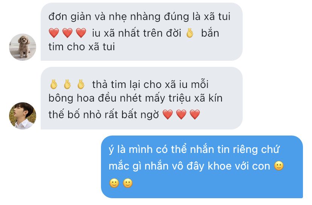Click first smiley on blue bubble's last line

(x=114, y=183)
